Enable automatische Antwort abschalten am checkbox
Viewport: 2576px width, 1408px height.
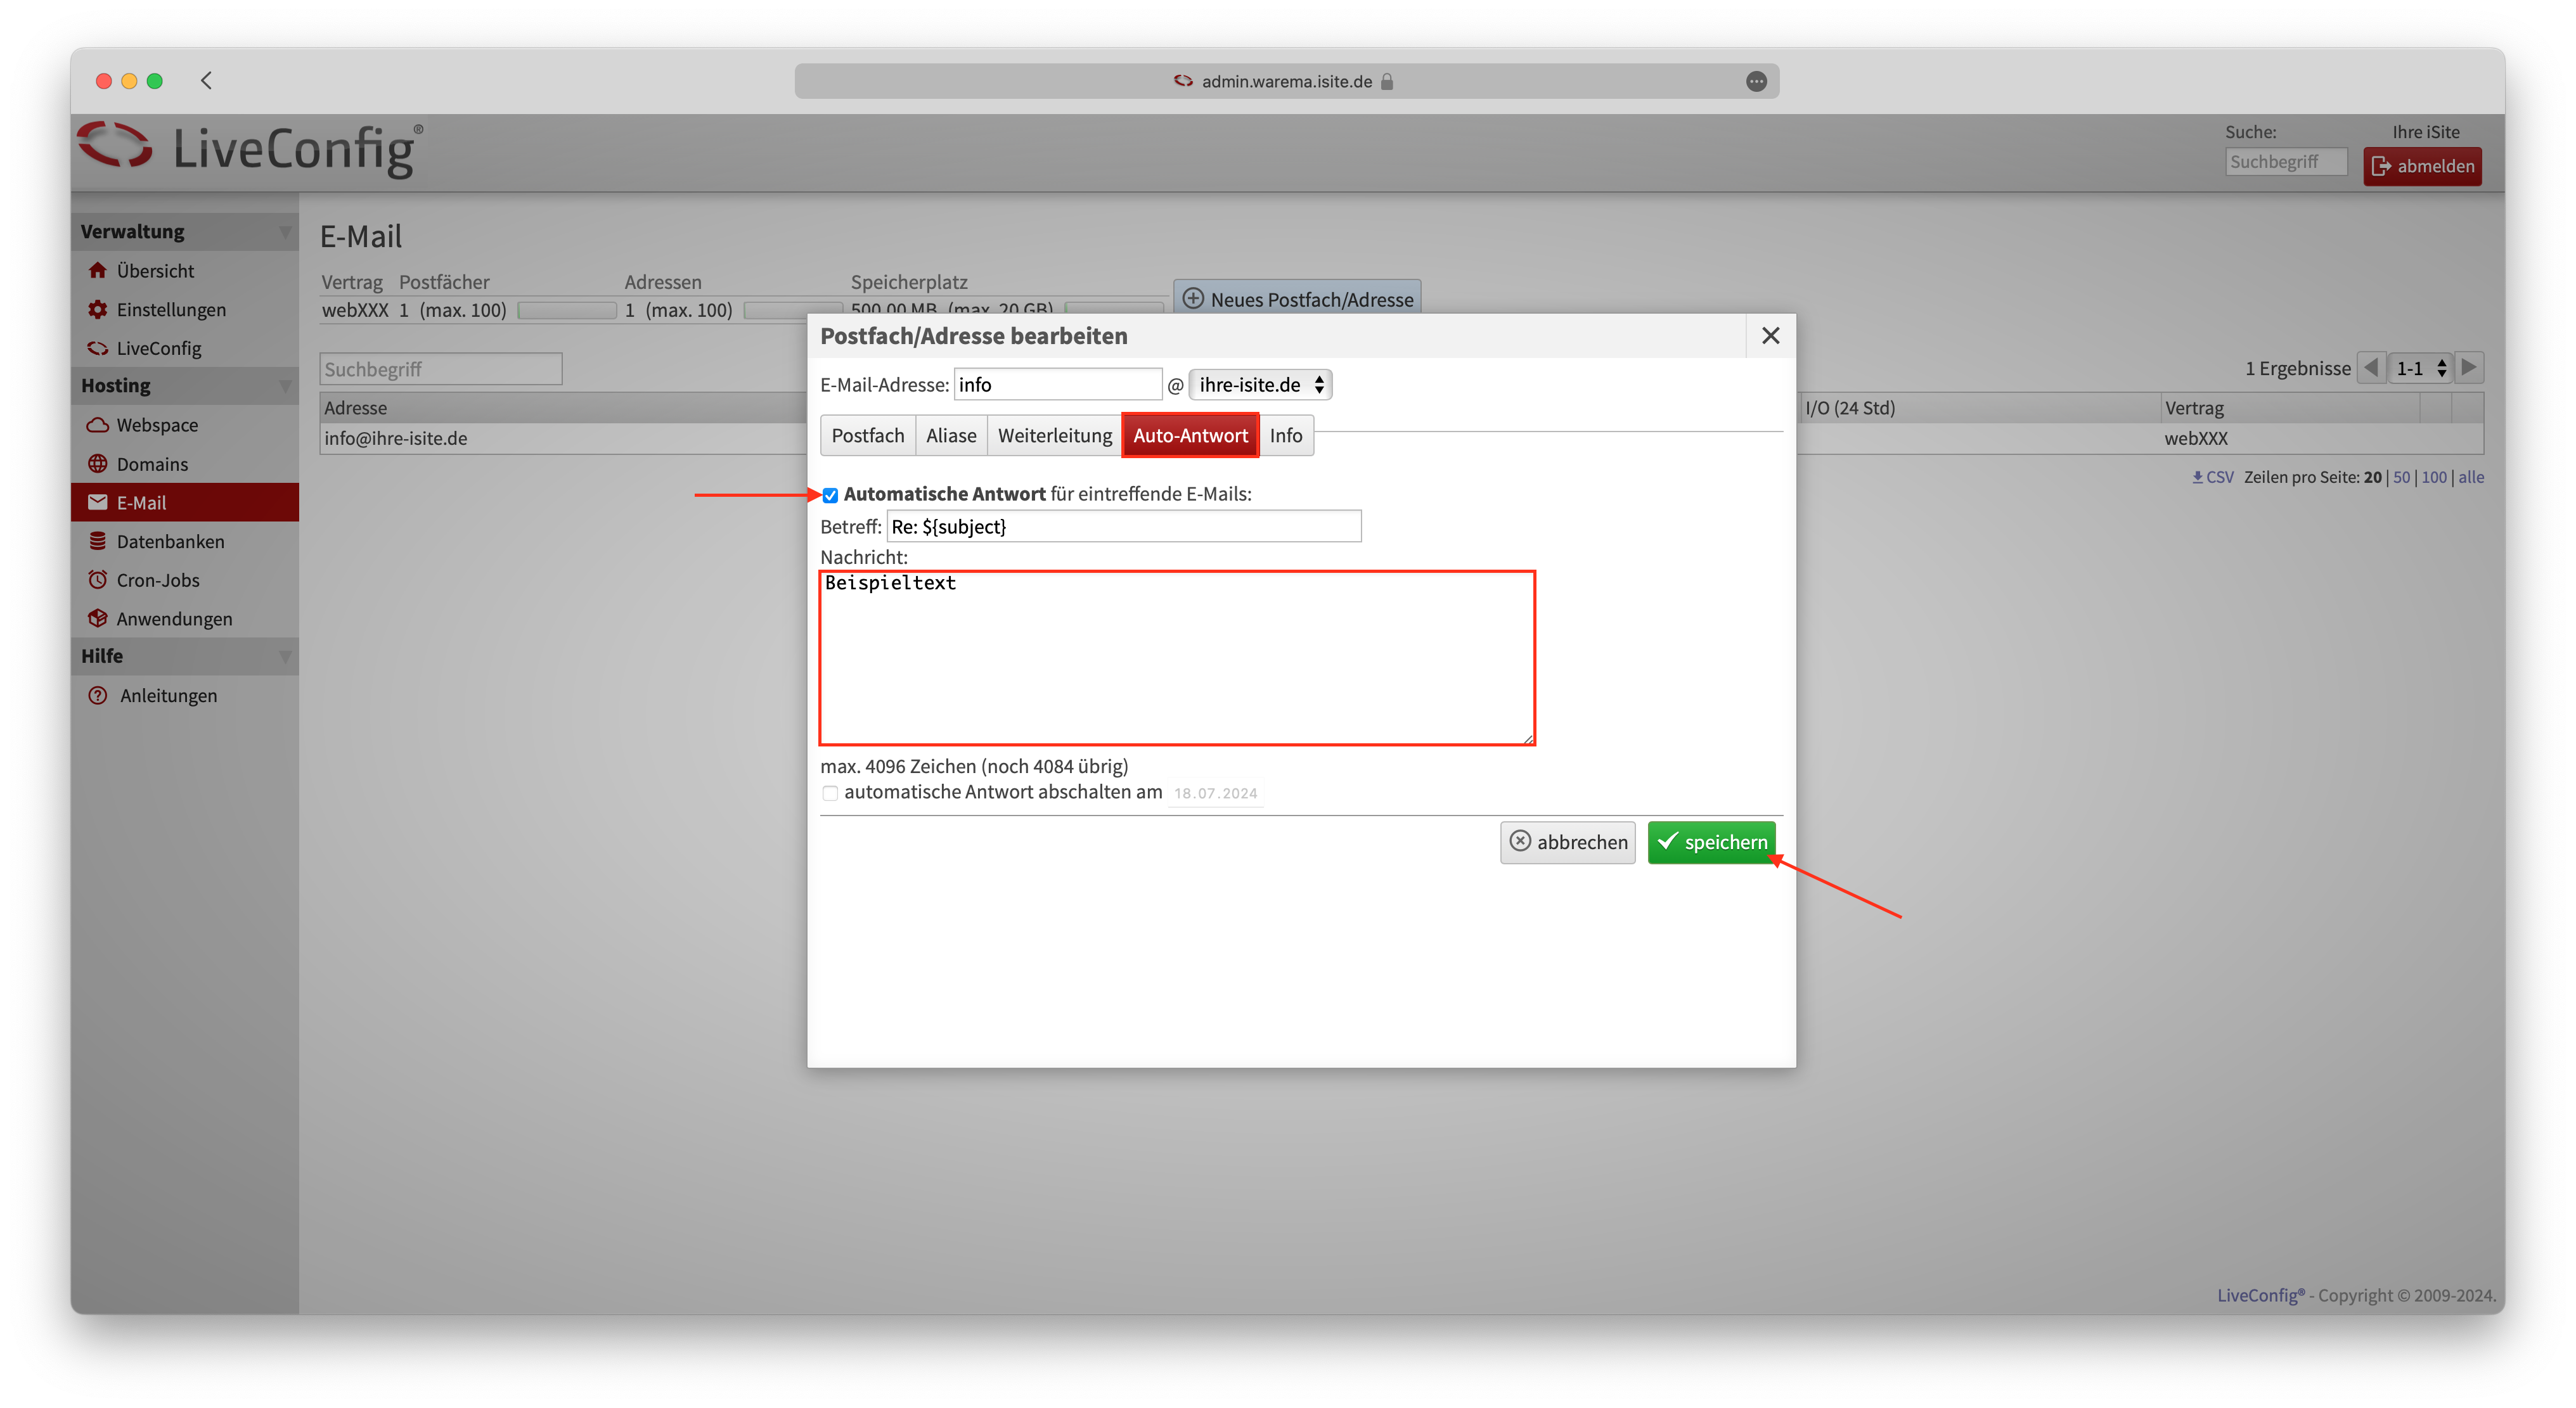(x=830, y=793)
